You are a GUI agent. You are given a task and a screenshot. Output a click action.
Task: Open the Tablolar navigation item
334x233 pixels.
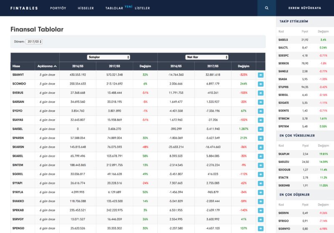114,8
